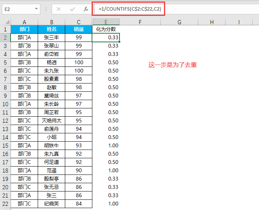Click sales value 84 in 纪晓芙 row

coord(79,204)
